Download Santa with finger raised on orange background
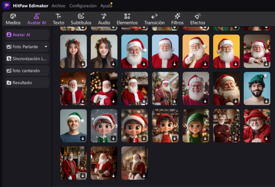 205,64
